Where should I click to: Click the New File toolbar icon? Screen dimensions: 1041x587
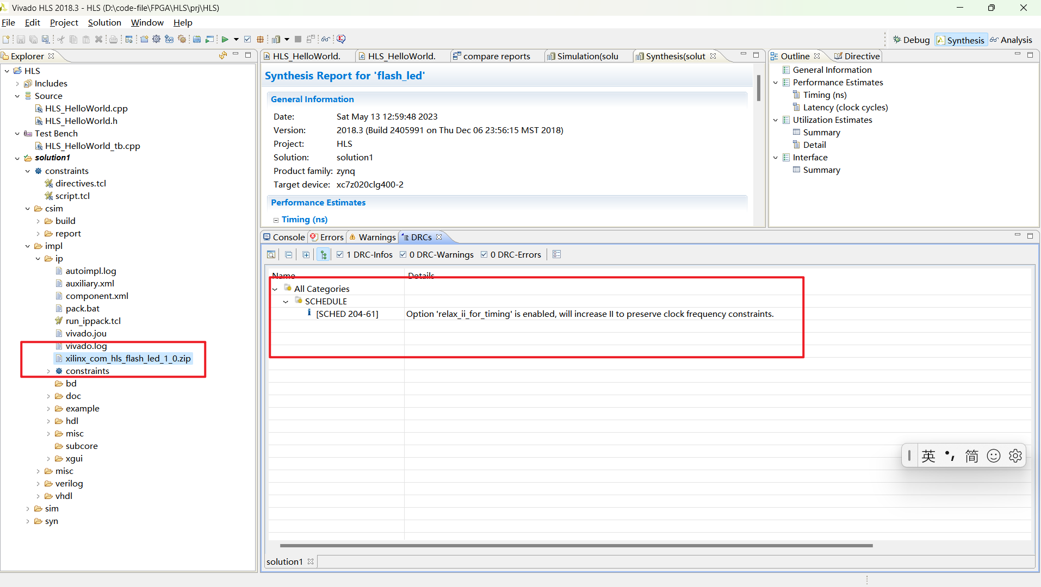point(5,39)
